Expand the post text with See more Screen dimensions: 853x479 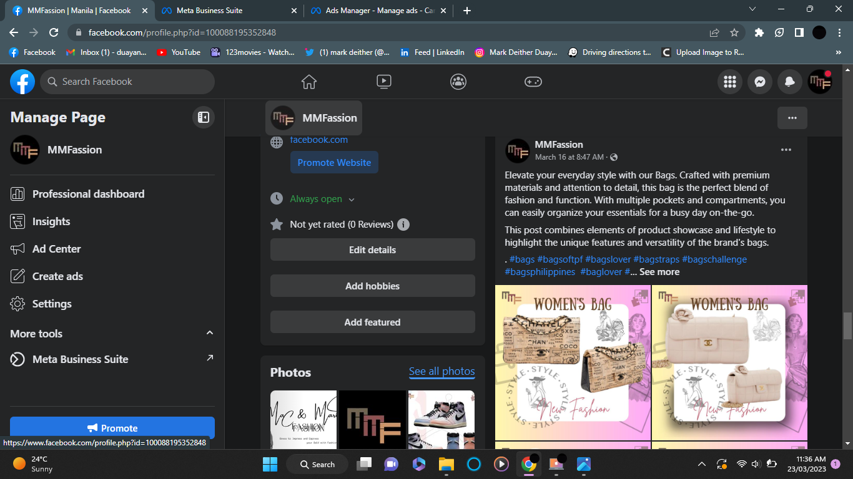(659, 272)
